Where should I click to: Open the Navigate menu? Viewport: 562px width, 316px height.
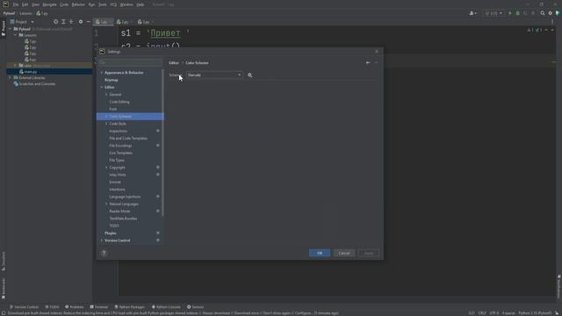coord(49,4)
